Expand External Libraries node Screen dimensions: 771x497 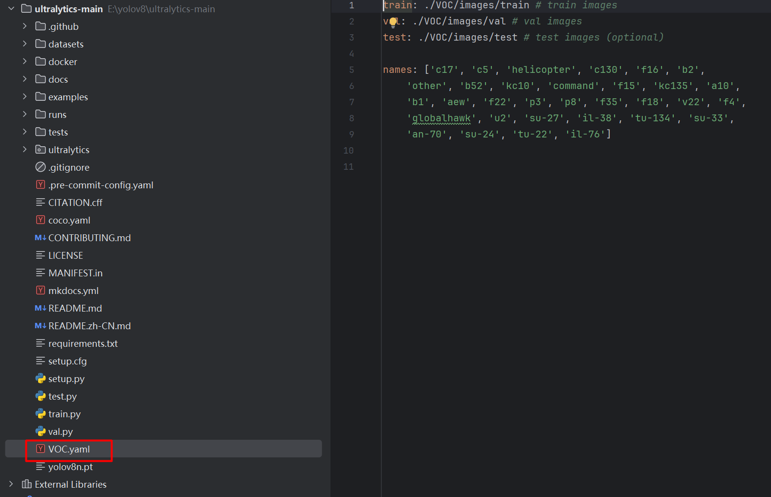click(x=11, y=484)
